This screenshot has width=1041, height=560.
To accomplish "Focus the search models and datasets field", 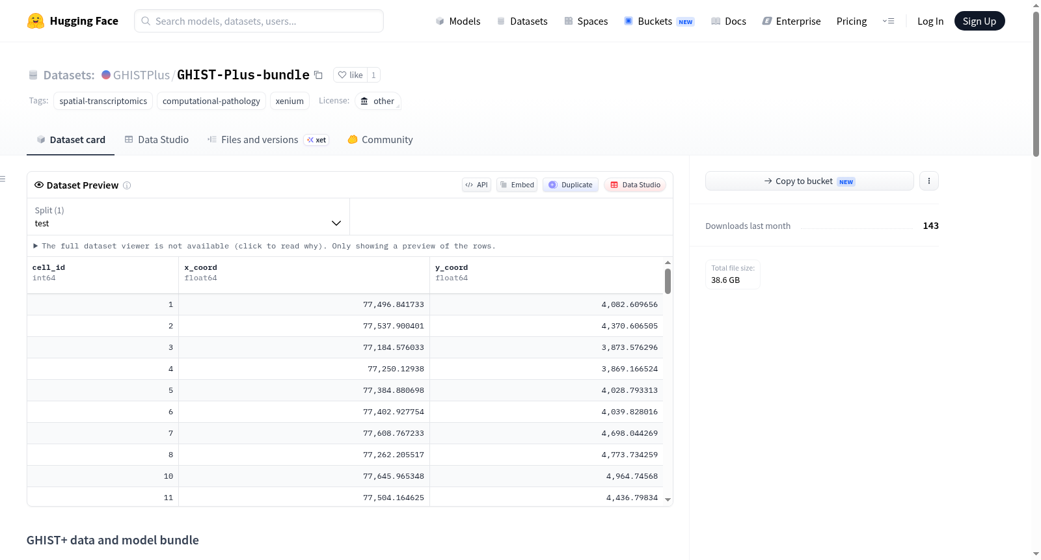I will click(x=259, y=21).
